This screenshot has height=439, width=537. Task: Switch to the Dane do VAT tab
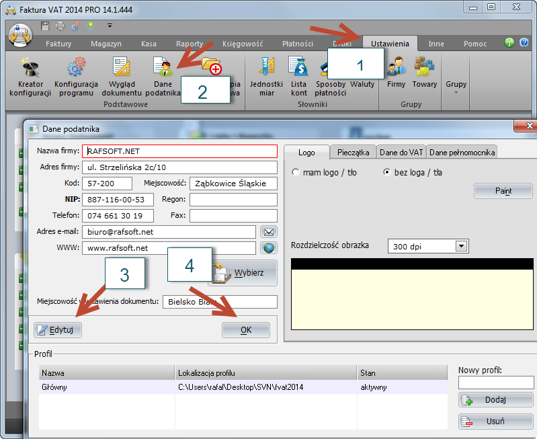401,153
